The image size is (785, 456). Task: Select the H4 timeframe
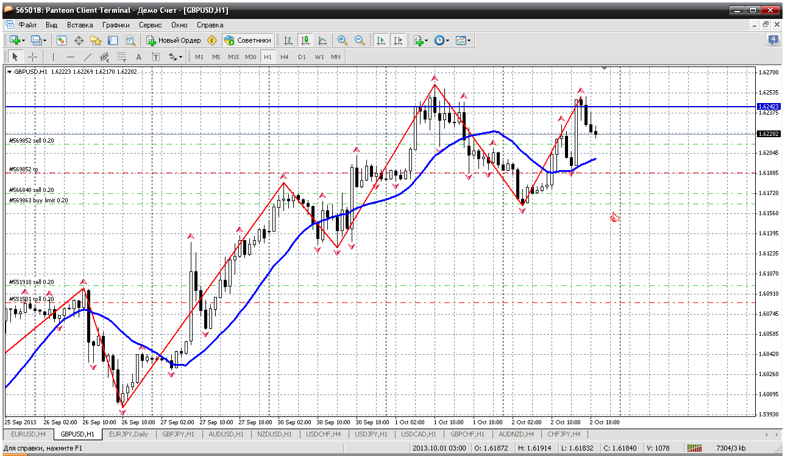tap(285, 57)
